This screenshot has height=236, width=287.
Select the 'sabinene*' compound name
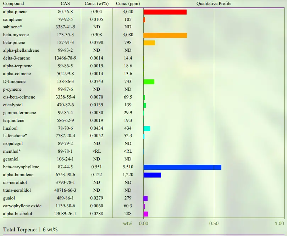(12, 27)
